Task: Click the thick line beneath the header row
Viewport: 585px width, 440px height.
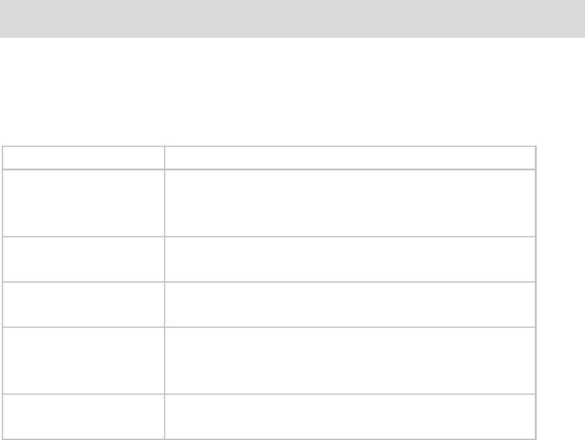Action: pos(269,170)
